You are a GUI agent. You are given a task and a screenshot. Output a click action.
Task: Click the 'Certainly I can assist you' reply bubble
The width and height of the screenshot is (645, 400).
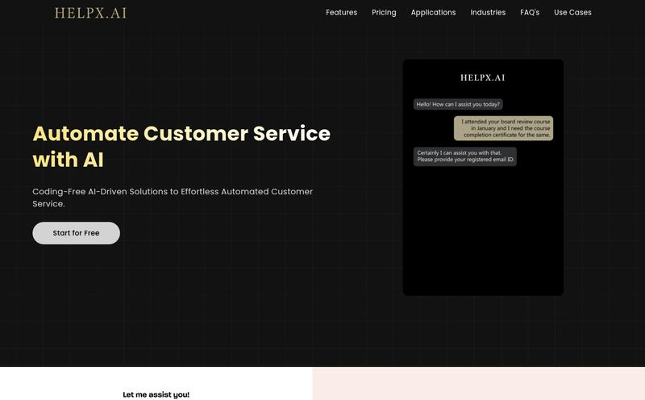coord(465,156)
